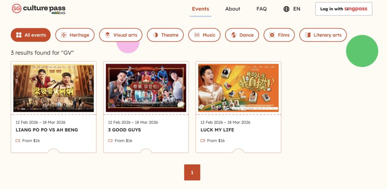Viewport: 387px width, 189px height.
Task: Select the Heritage category icon
Action: tap(63, 35)
